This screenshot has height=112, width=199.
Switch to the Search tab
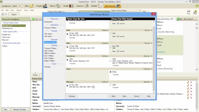[x=14, y=15]
